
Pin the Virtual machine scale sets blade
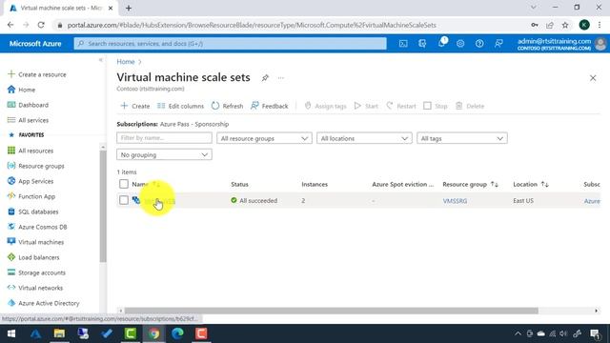[265, 78]
